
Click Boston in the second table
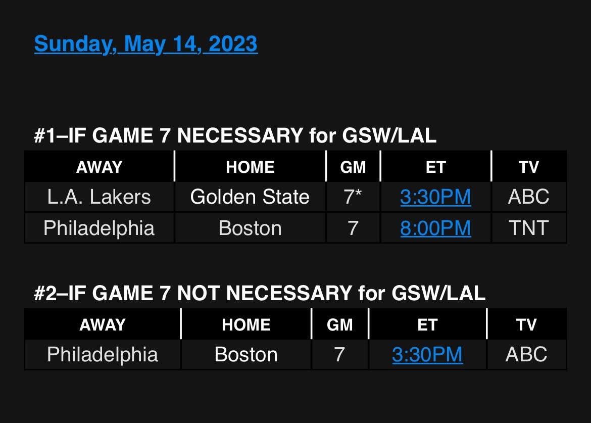coord(246,354)
